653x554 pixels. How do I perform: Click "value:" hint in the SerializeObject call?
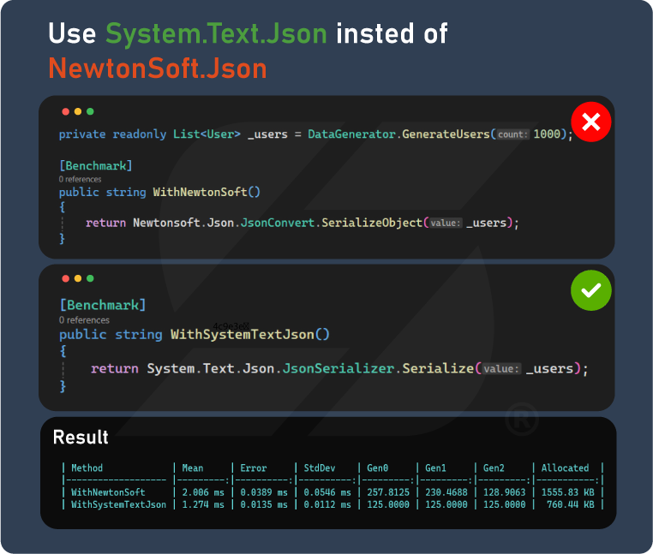(x=446, y=223)
